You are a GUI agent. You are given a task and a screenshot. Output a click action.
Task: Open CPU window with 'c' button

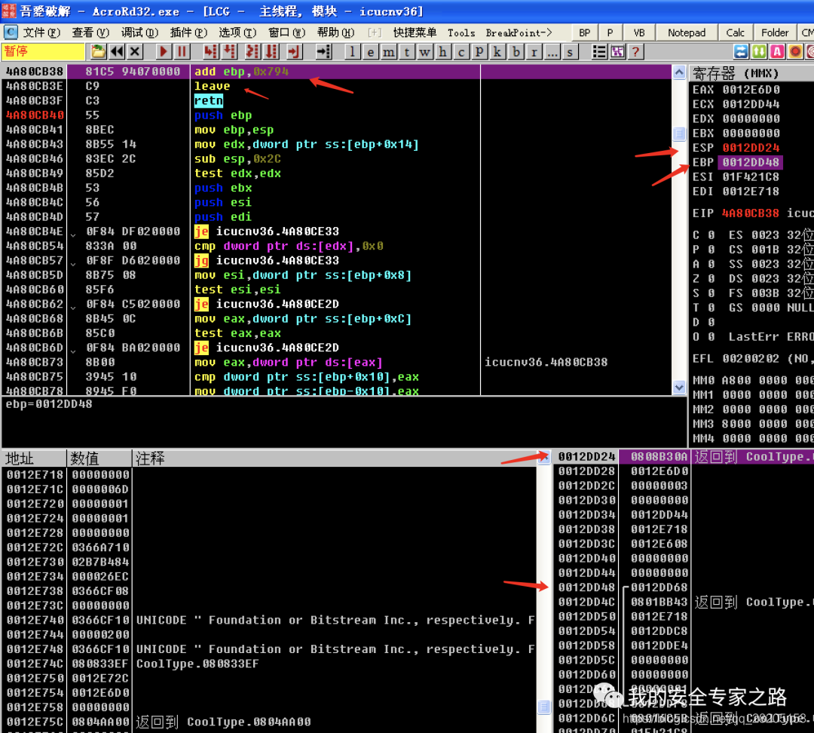[461, 51]
